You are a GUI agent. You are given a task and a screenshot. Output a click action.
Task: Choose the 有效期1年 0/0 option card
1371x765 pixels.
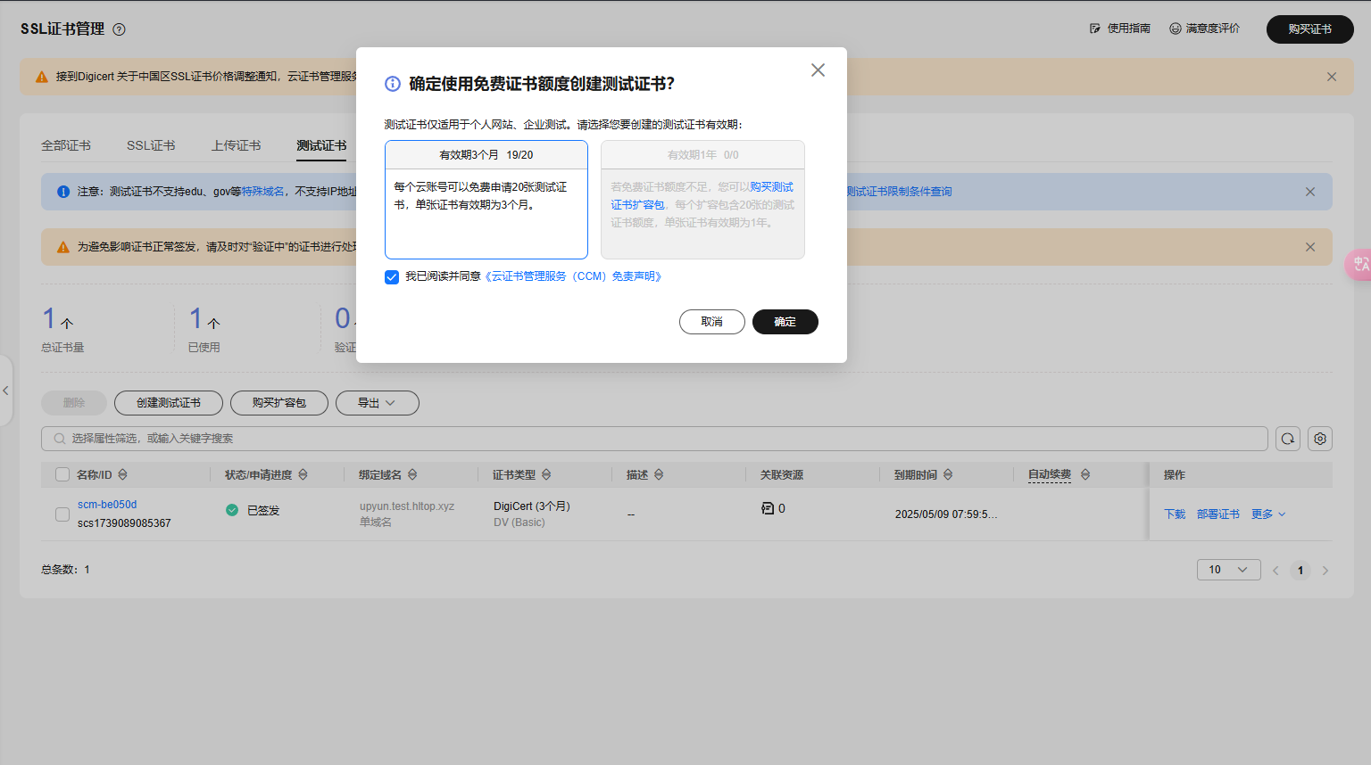click(x=703, y=200)
